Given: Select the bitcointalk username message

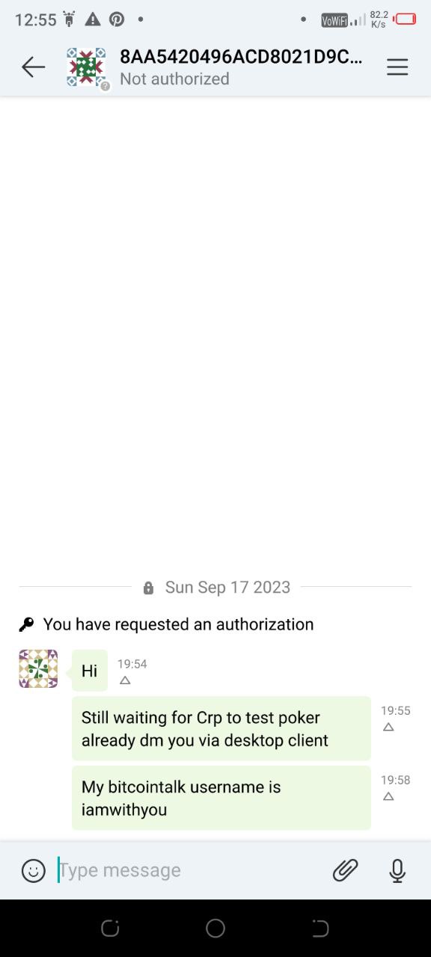Looking at the screenshot, I should [221, 798].
